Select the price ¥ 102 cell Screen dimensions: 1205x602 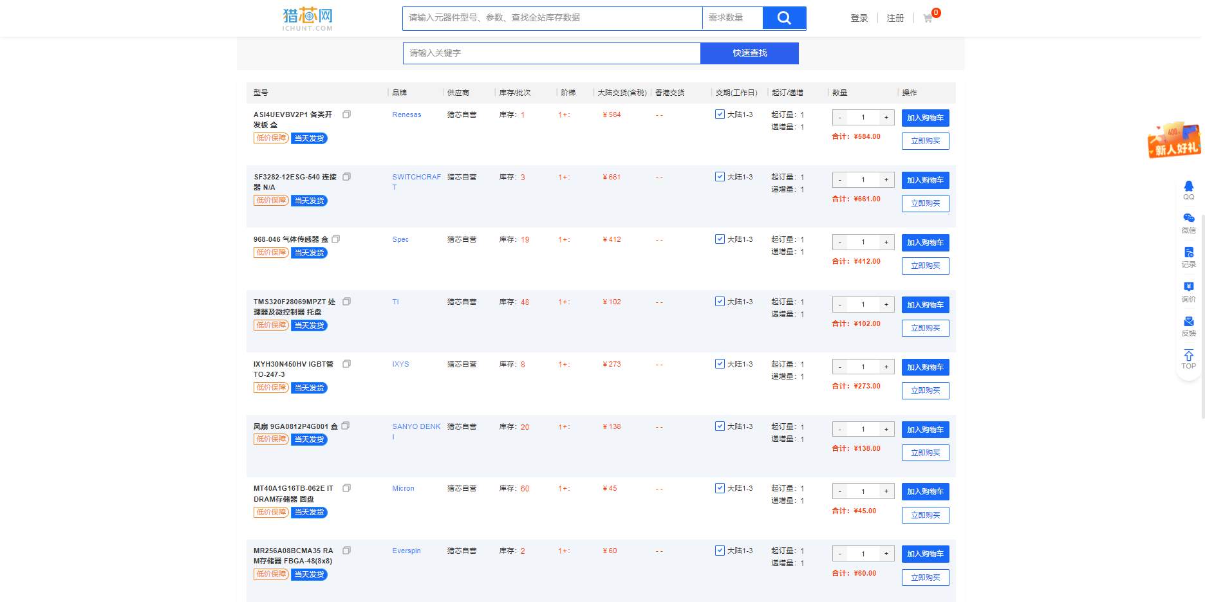coord(612,302)
